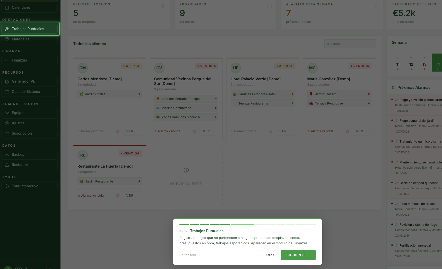
Task: Click the Equipo people icon
Action: 7,113
